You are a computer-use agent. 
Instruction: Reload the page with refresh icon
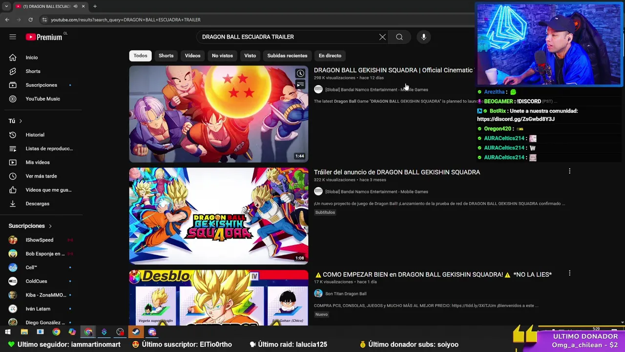point(30,20)
